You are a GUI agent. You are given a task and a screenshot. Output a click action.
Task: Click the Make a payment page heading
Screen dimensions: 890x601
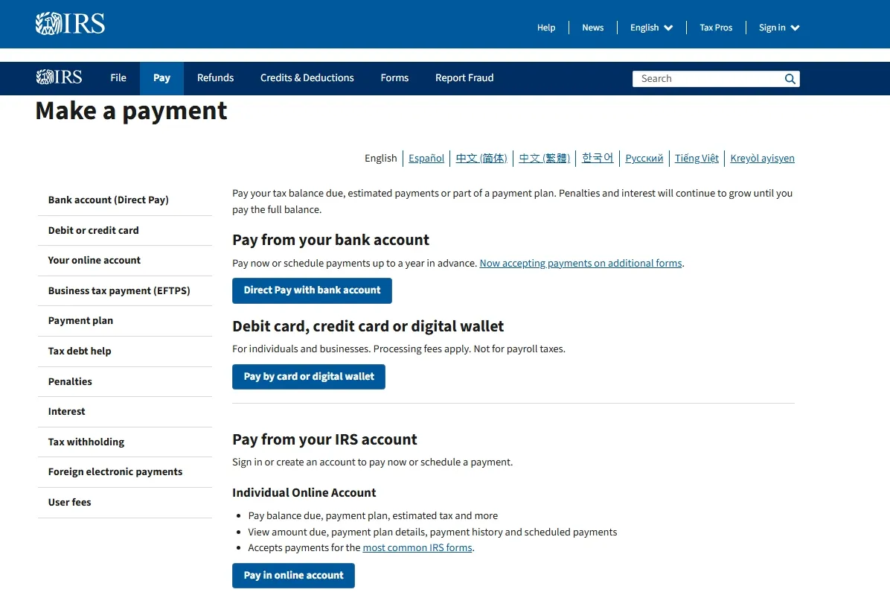[x=131, y=111]
